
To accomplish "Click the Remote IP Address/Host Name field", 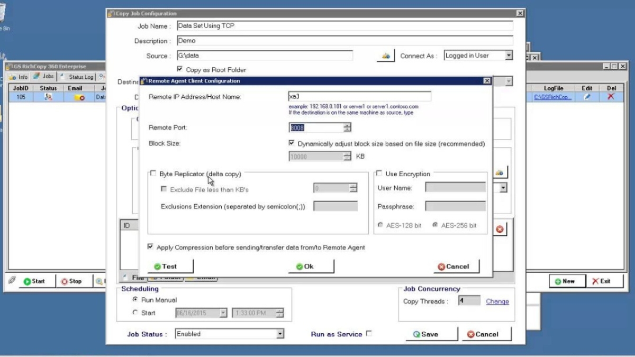I will click(x=359, y=96).
